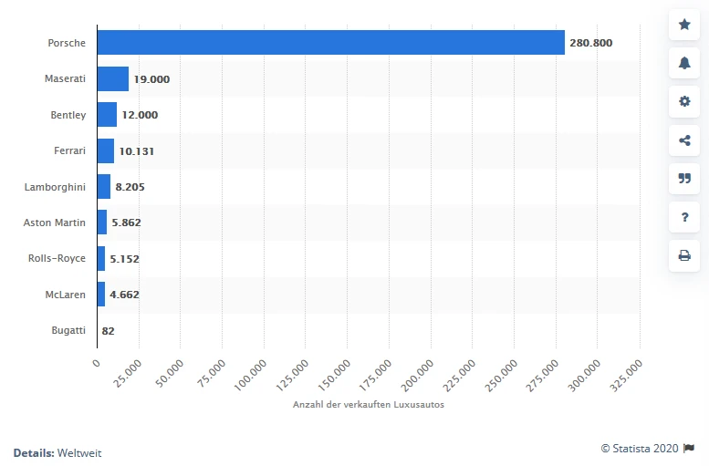Click the Rolls-Royce bar
Image resolution: width=709 pixels, height=466 pixels.
coord(101,258)
